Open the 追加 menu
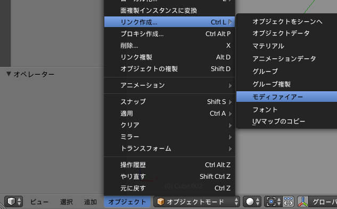 (x=91, y=202)
